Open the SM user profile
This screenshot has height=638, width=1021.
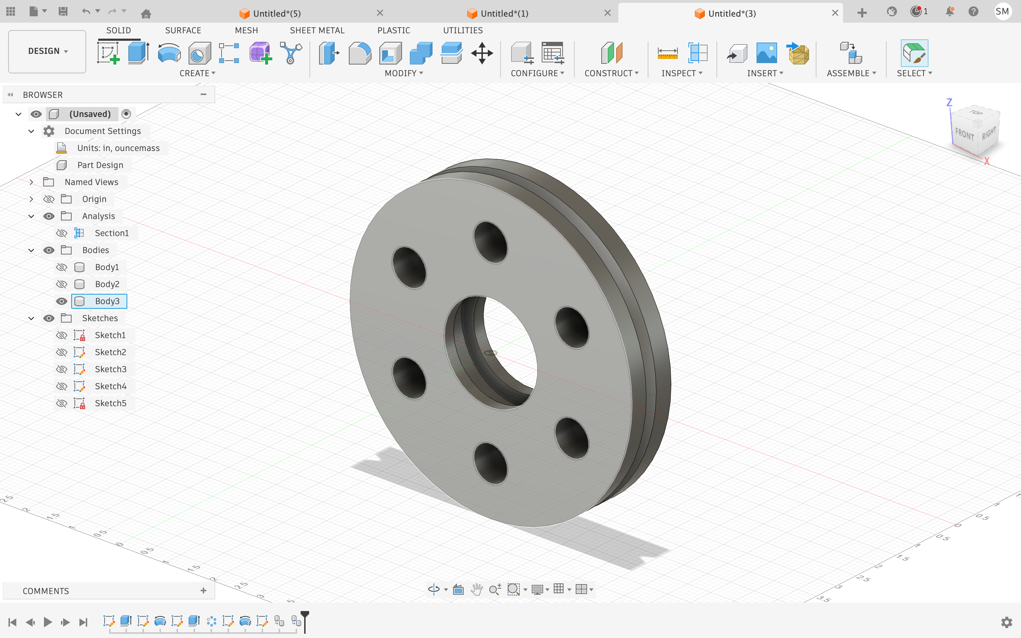[1003, 12]
